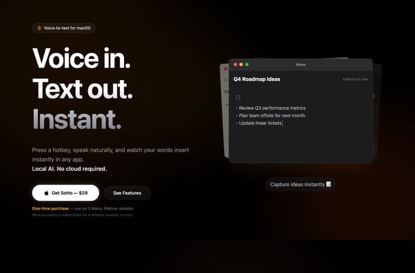
Task: Click the Local AI. No cloud required. text
Action: tap(69, 169)
